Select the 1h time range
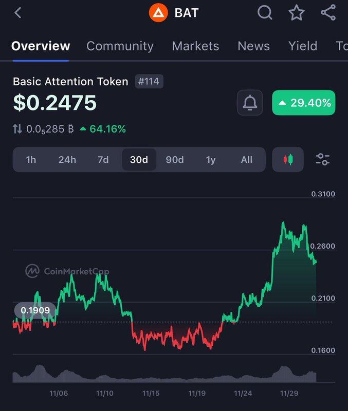Screen dimensions: 348x411 pyautogui.click(x=31, y=160)
